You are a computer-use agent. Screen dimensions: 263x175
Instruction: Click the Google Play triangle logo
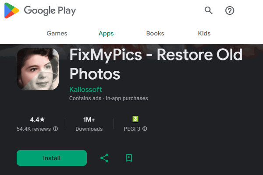pos(11,11)
